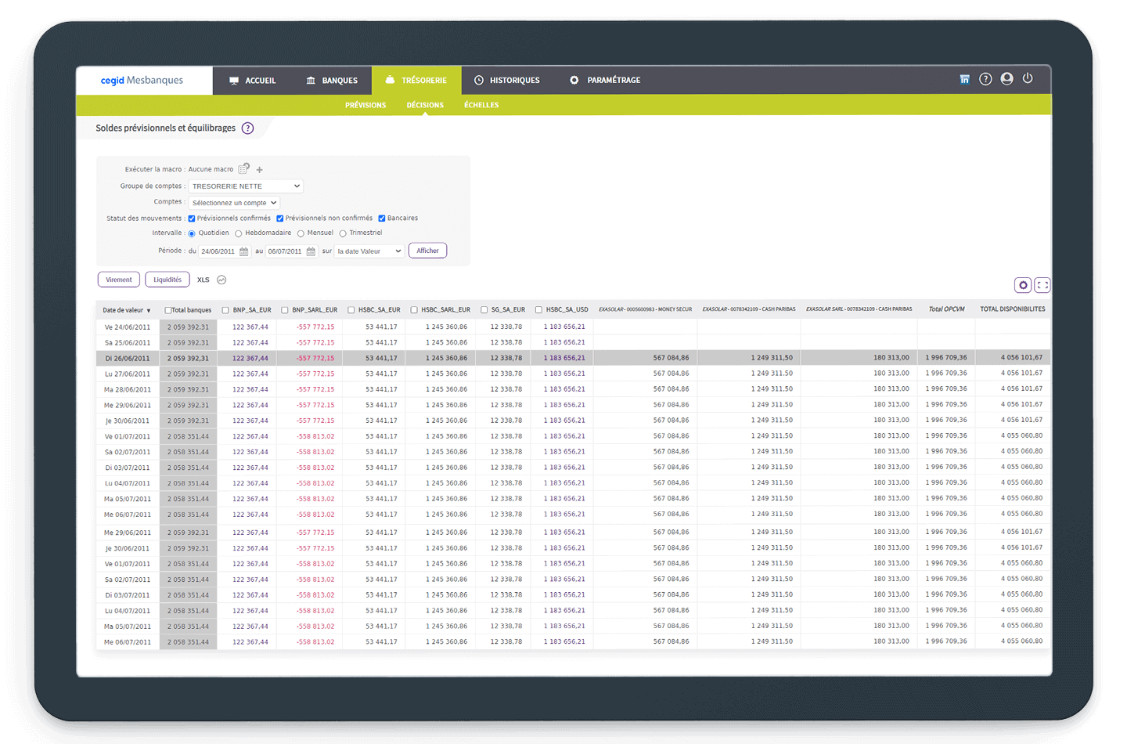Tick the BNP_SA_EUR column checkbox
Viewport: 1127px width, 744px height.
225,310
